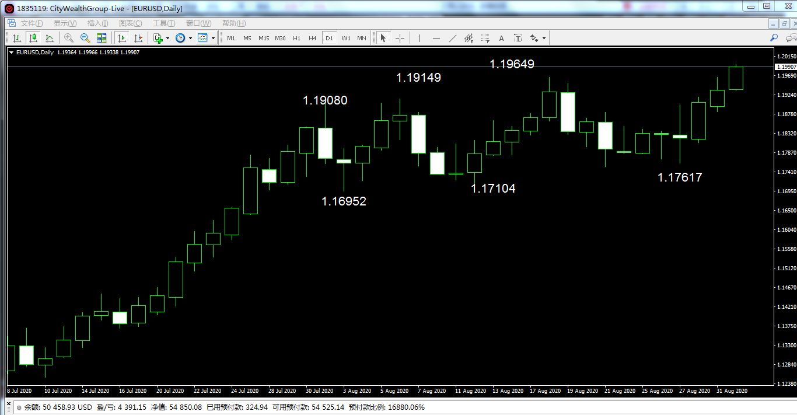Select the M5 timeframe
The image size is (797, 415).
tap(247, 38)
